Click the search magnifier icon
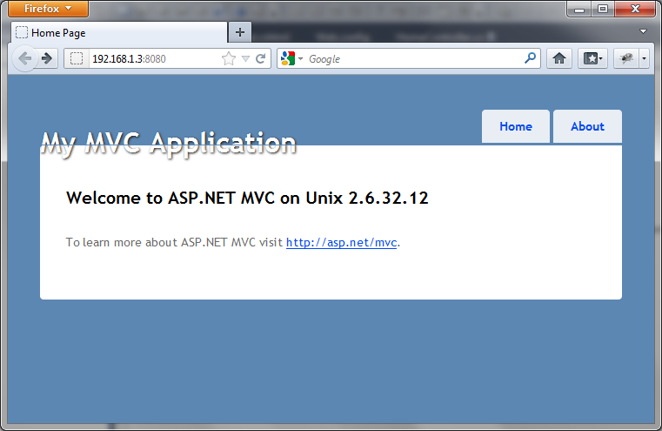662x431 pixels. pyautogui.click(x=531, y=57)
